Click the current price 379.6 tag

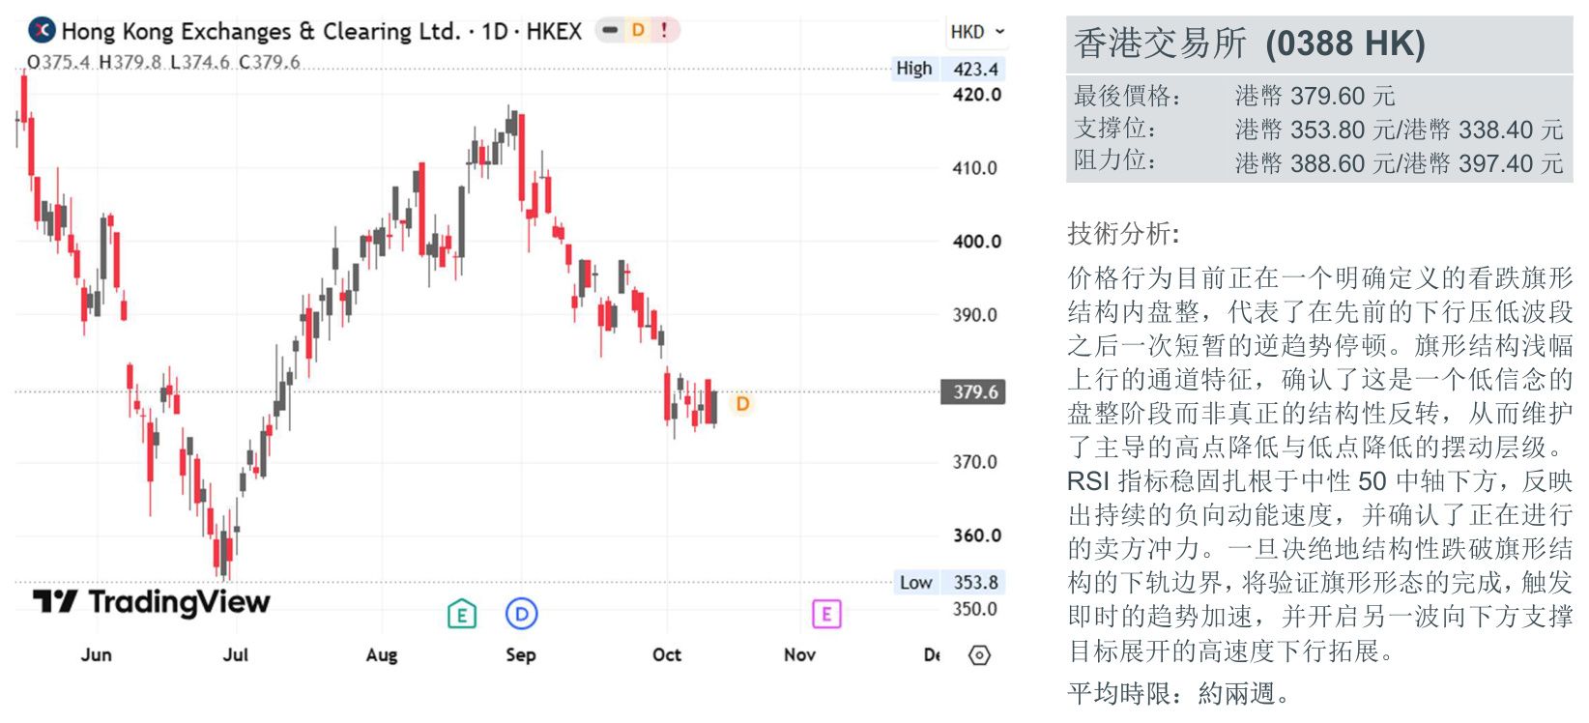click(x=974, y=391)
